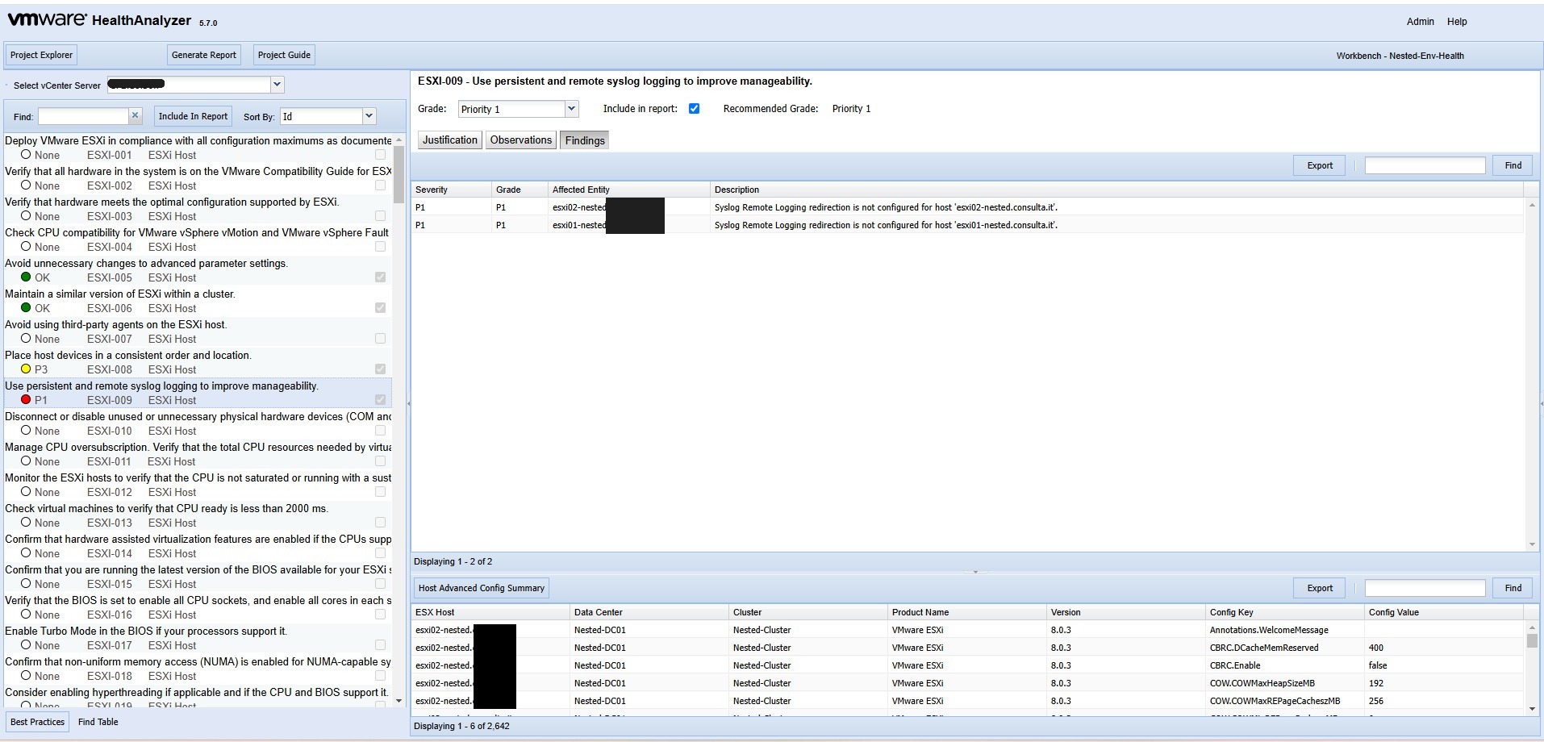The image size is (1544, 742).
Task: Click the green OK status icon for ESXI-006
Action: point(26,308)
